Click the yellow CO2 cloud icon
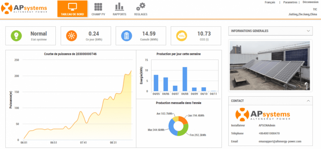The width and height of the screenshot is (321, 149). pos(182,36)
